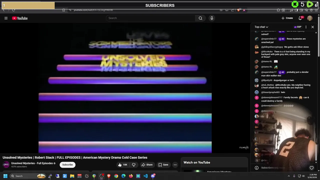This screenshot has width=320, height=180.
Task: Expand the Top chat dropdown
Action: tap(261, 27)
